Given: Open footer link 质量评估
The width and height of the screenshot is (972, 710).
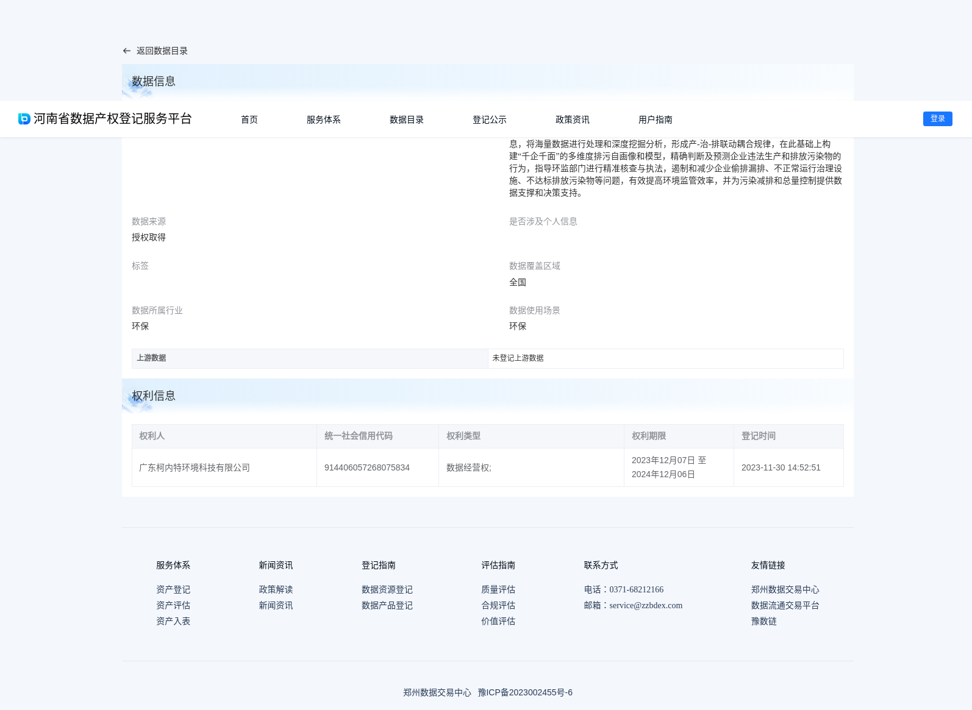Looking at the screenshot, I should click(x=498, y=589).
